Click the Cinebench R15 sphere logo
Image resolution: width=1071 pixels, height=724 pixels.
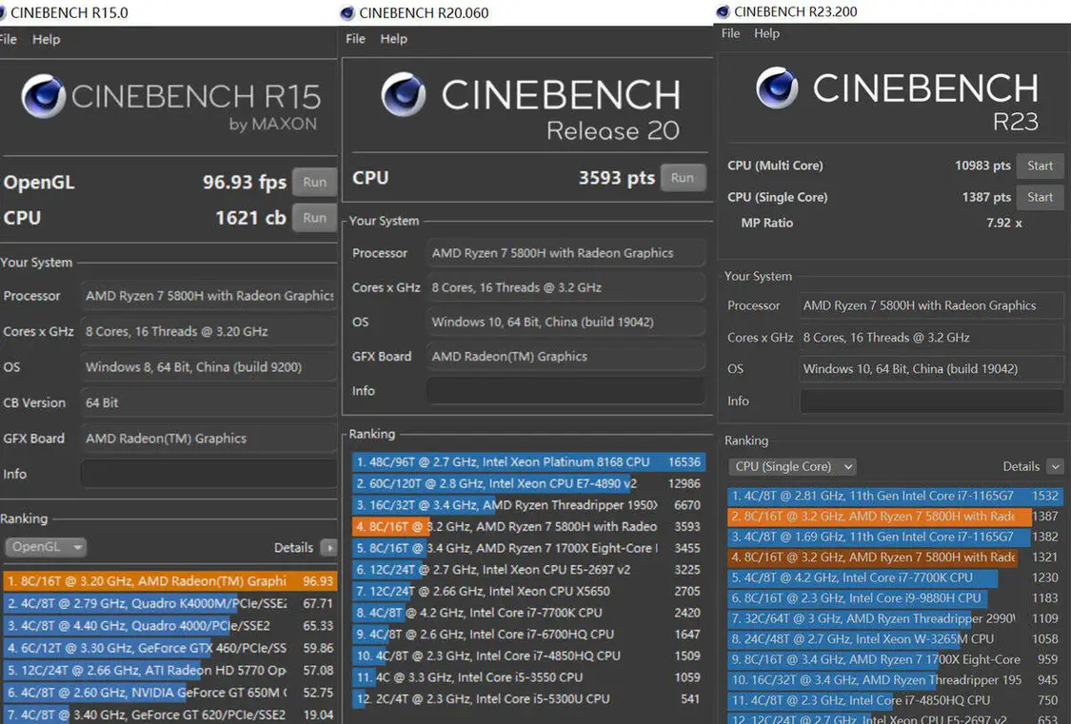coord(43,96)
